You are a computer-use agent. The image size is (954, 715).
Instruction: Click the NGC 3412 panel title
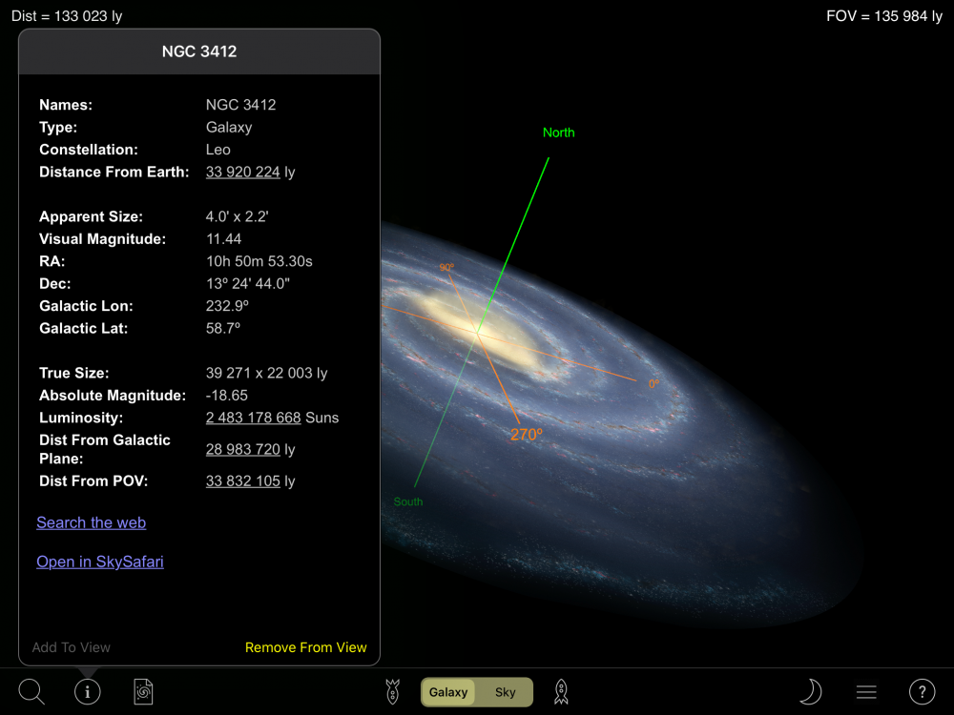coord(199,51)
